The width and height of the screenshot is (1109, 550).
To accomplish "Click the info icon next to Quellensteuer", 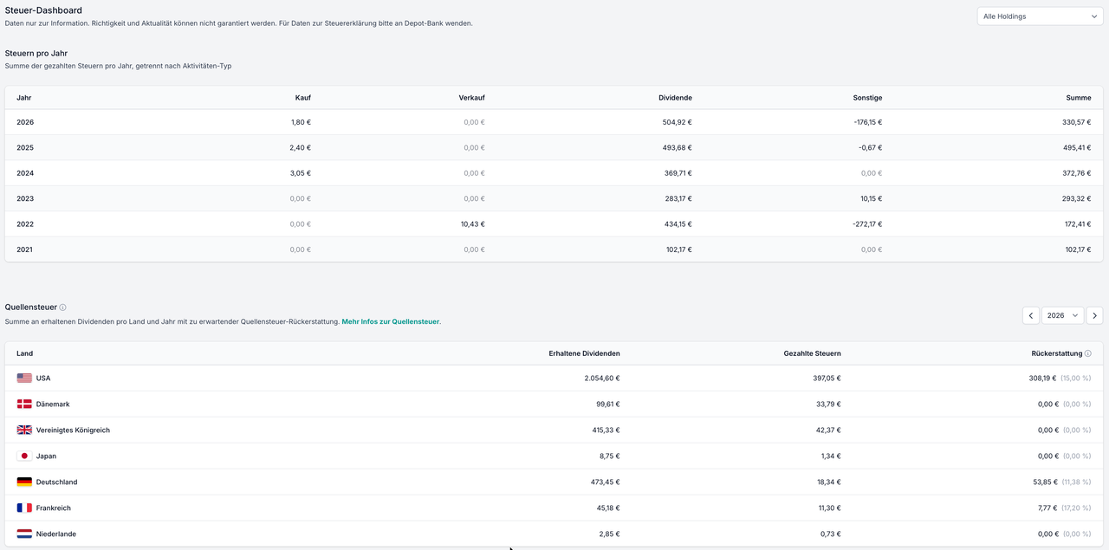I will click(63, 307).
